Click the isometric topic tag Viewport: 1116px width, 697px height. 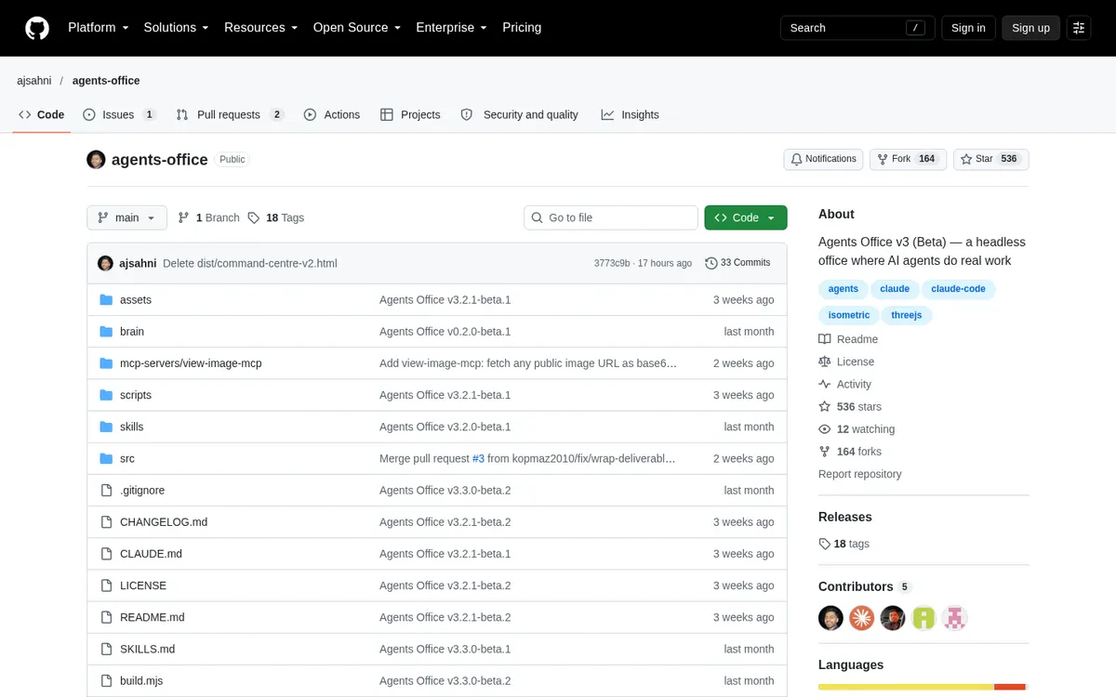click(x=848, y=315)
